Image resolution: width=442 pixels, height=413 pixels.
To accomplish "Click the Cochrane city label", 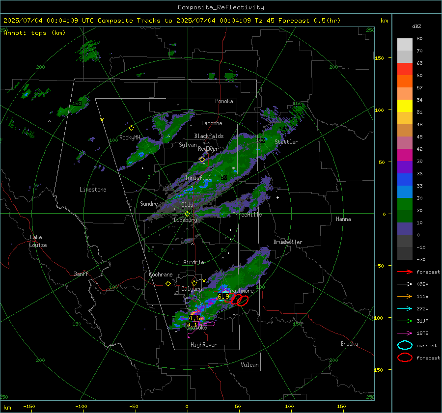I will click(x=161, y=275).
